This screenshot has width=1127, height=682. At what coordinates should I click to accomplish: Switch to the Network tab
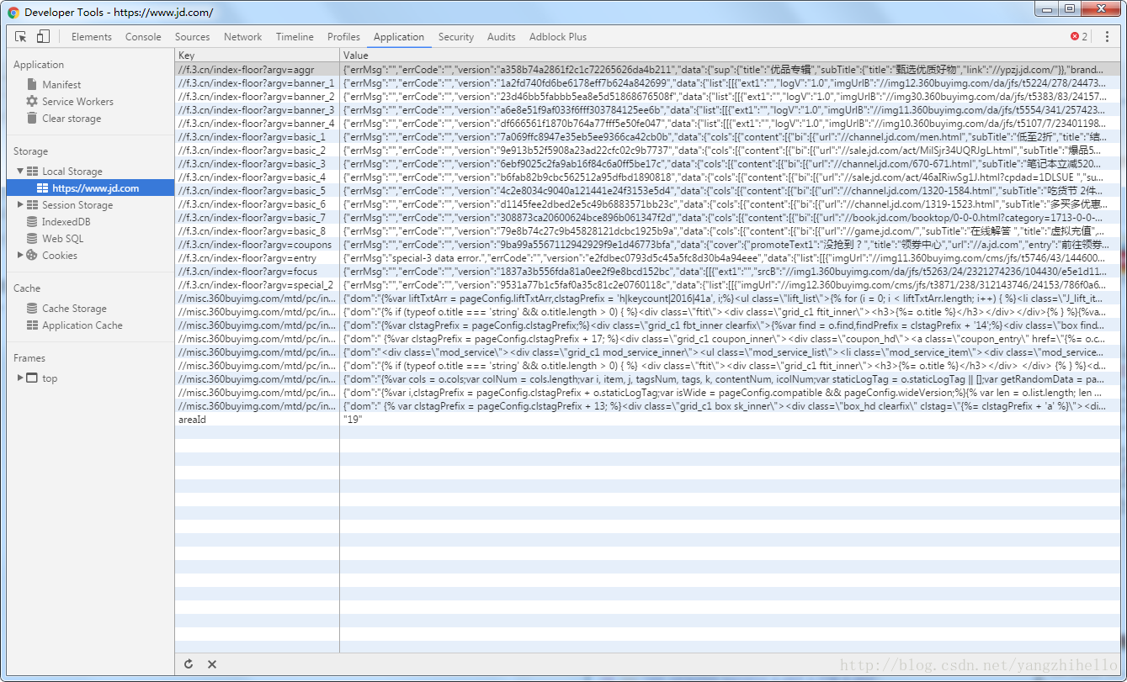pyautogui.click(x=243, y=37)
